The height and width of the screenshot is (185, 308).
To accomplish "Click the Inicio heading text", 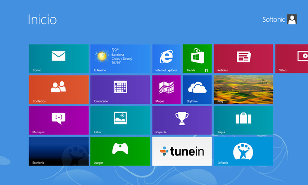I will 42,19.
